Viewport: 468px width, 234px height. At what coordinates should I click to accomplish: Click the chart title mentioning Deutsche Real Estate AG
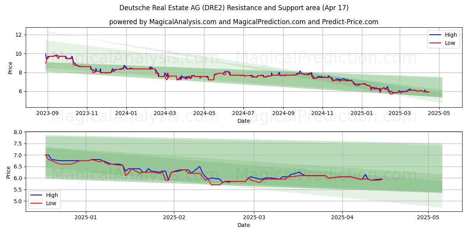(x=234, y=8)
